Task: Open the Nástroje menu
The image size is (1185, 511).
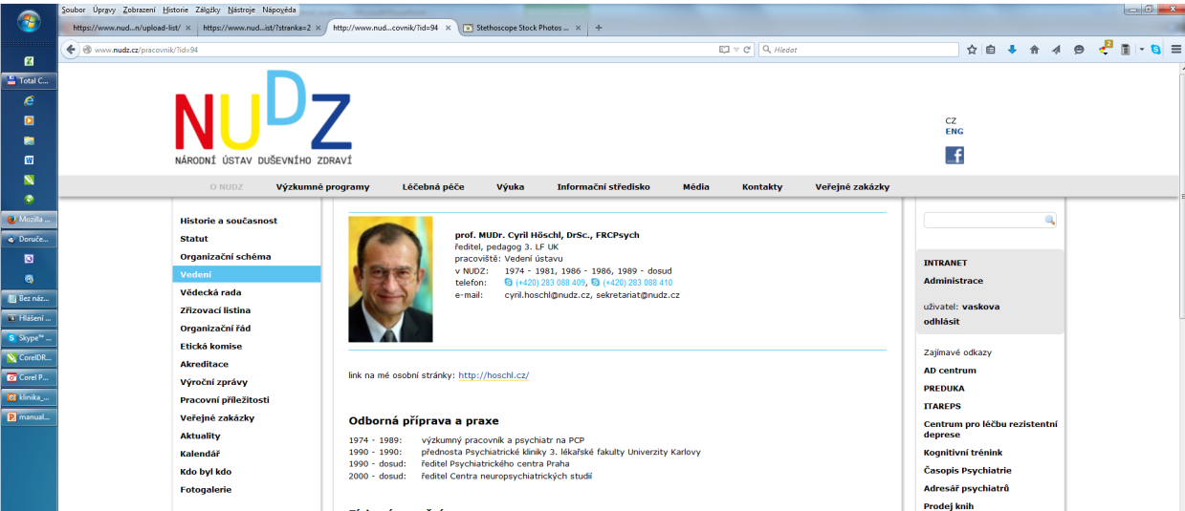Action: [242, 9]
